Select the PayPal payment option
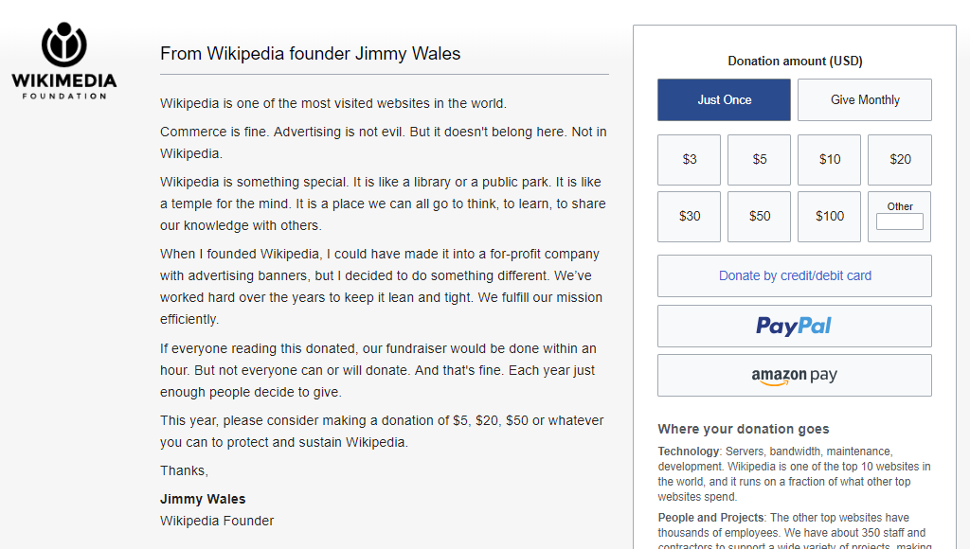970x549 pixels. pyautogui.click(x=794, y=326)
